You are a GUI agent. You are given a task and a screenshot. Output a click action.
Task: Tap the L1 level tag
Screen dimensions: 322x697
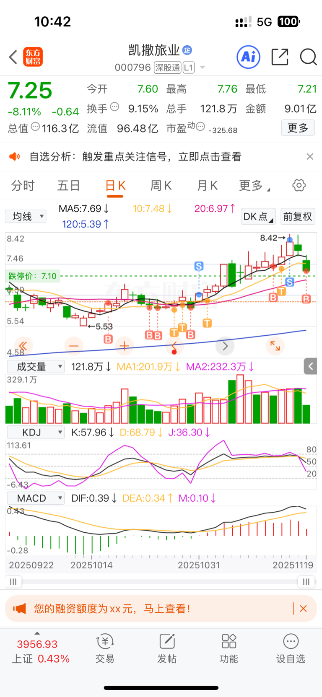coord(189,67)
